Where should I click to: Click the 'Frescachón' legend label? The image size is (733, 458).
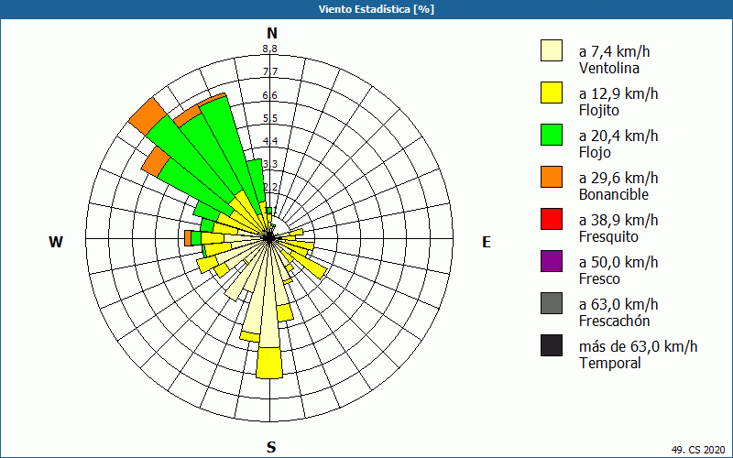click(614, 322)
